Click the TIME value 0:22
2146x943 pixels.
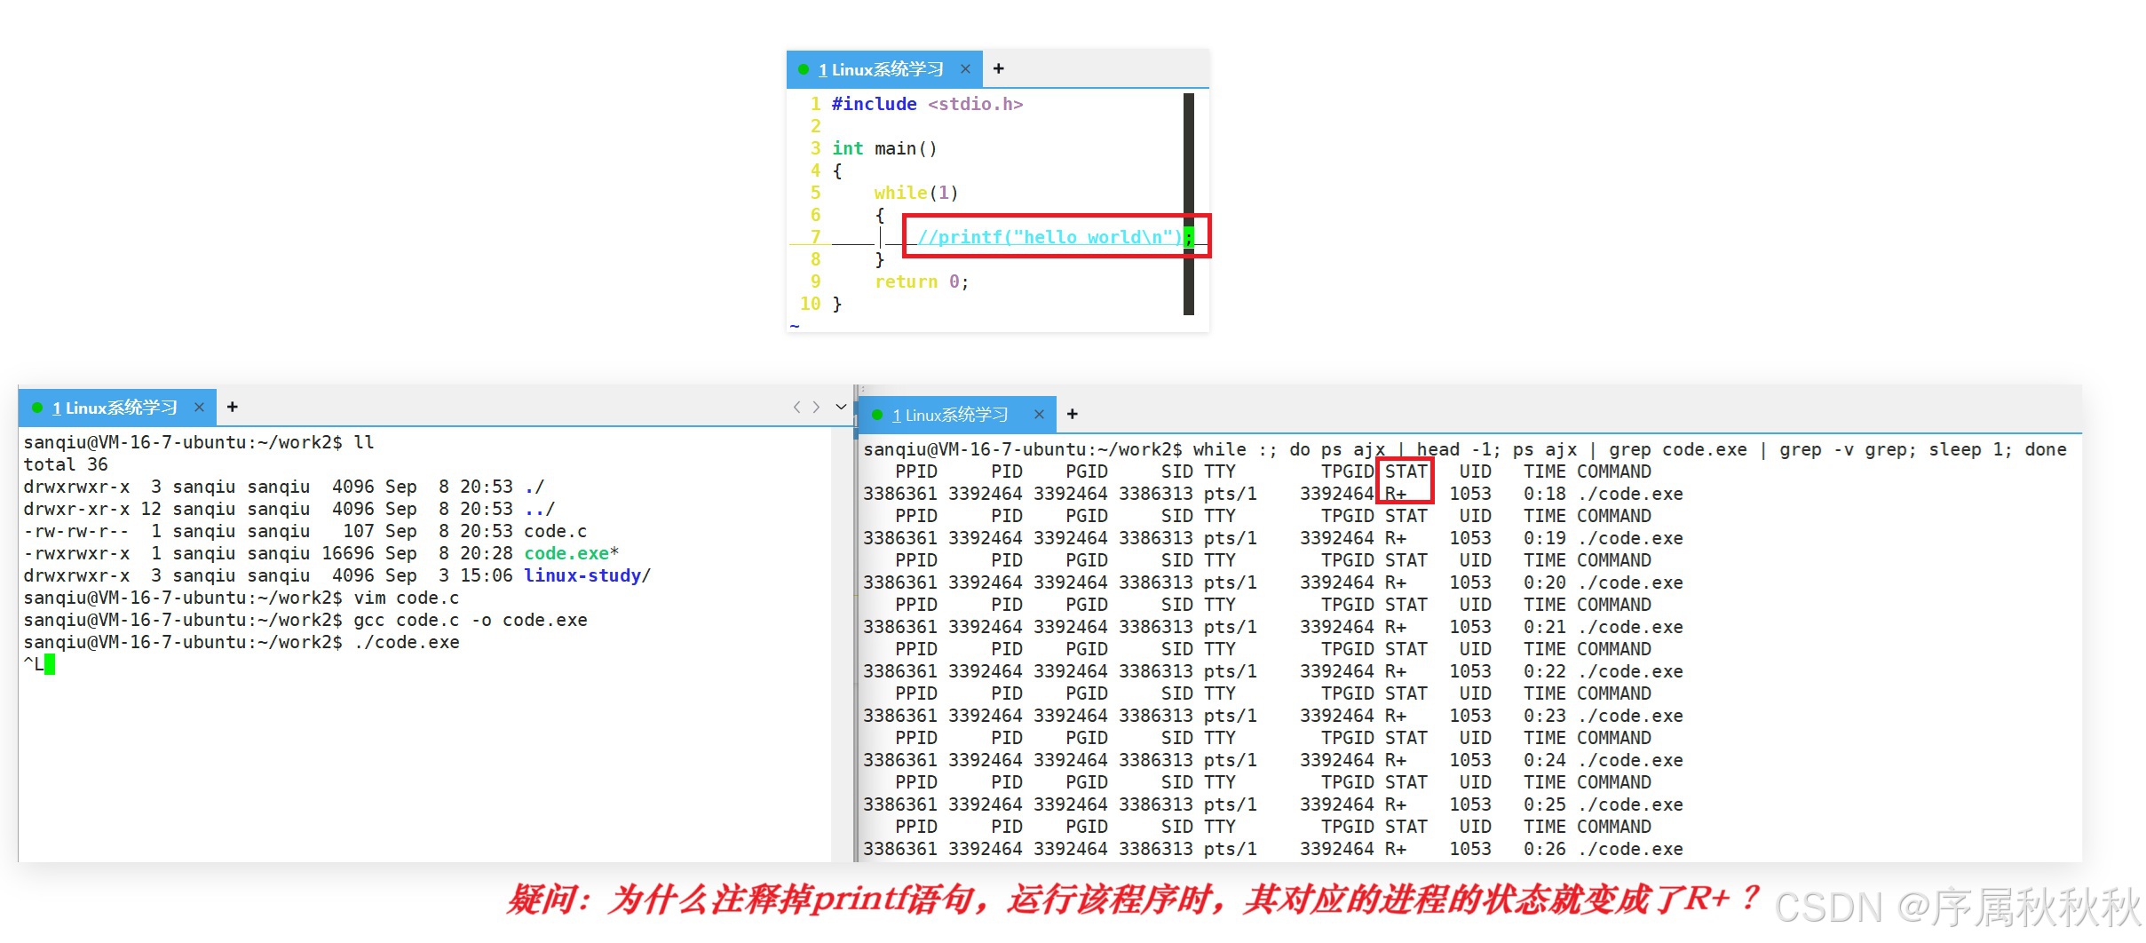coord(1545,671)
